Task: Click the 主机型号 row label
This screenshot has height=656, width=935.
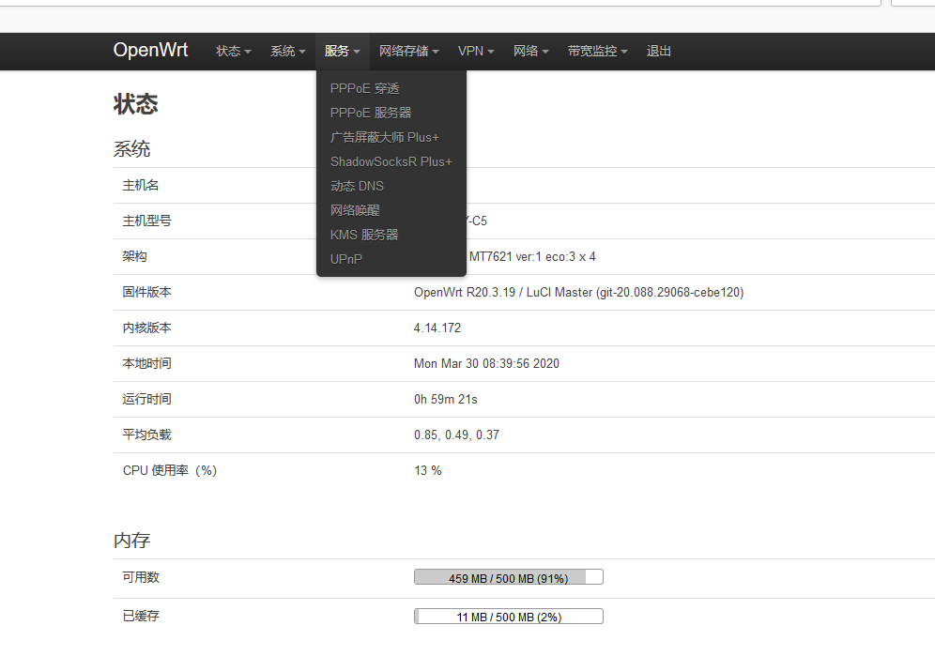Action: (x=146, y=221)
